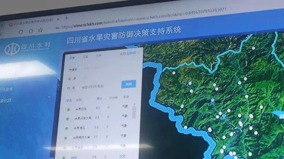The width and height of the screenshot is (284, 159).
Task: Click the blue query button
Action: [x=128, y=84]
